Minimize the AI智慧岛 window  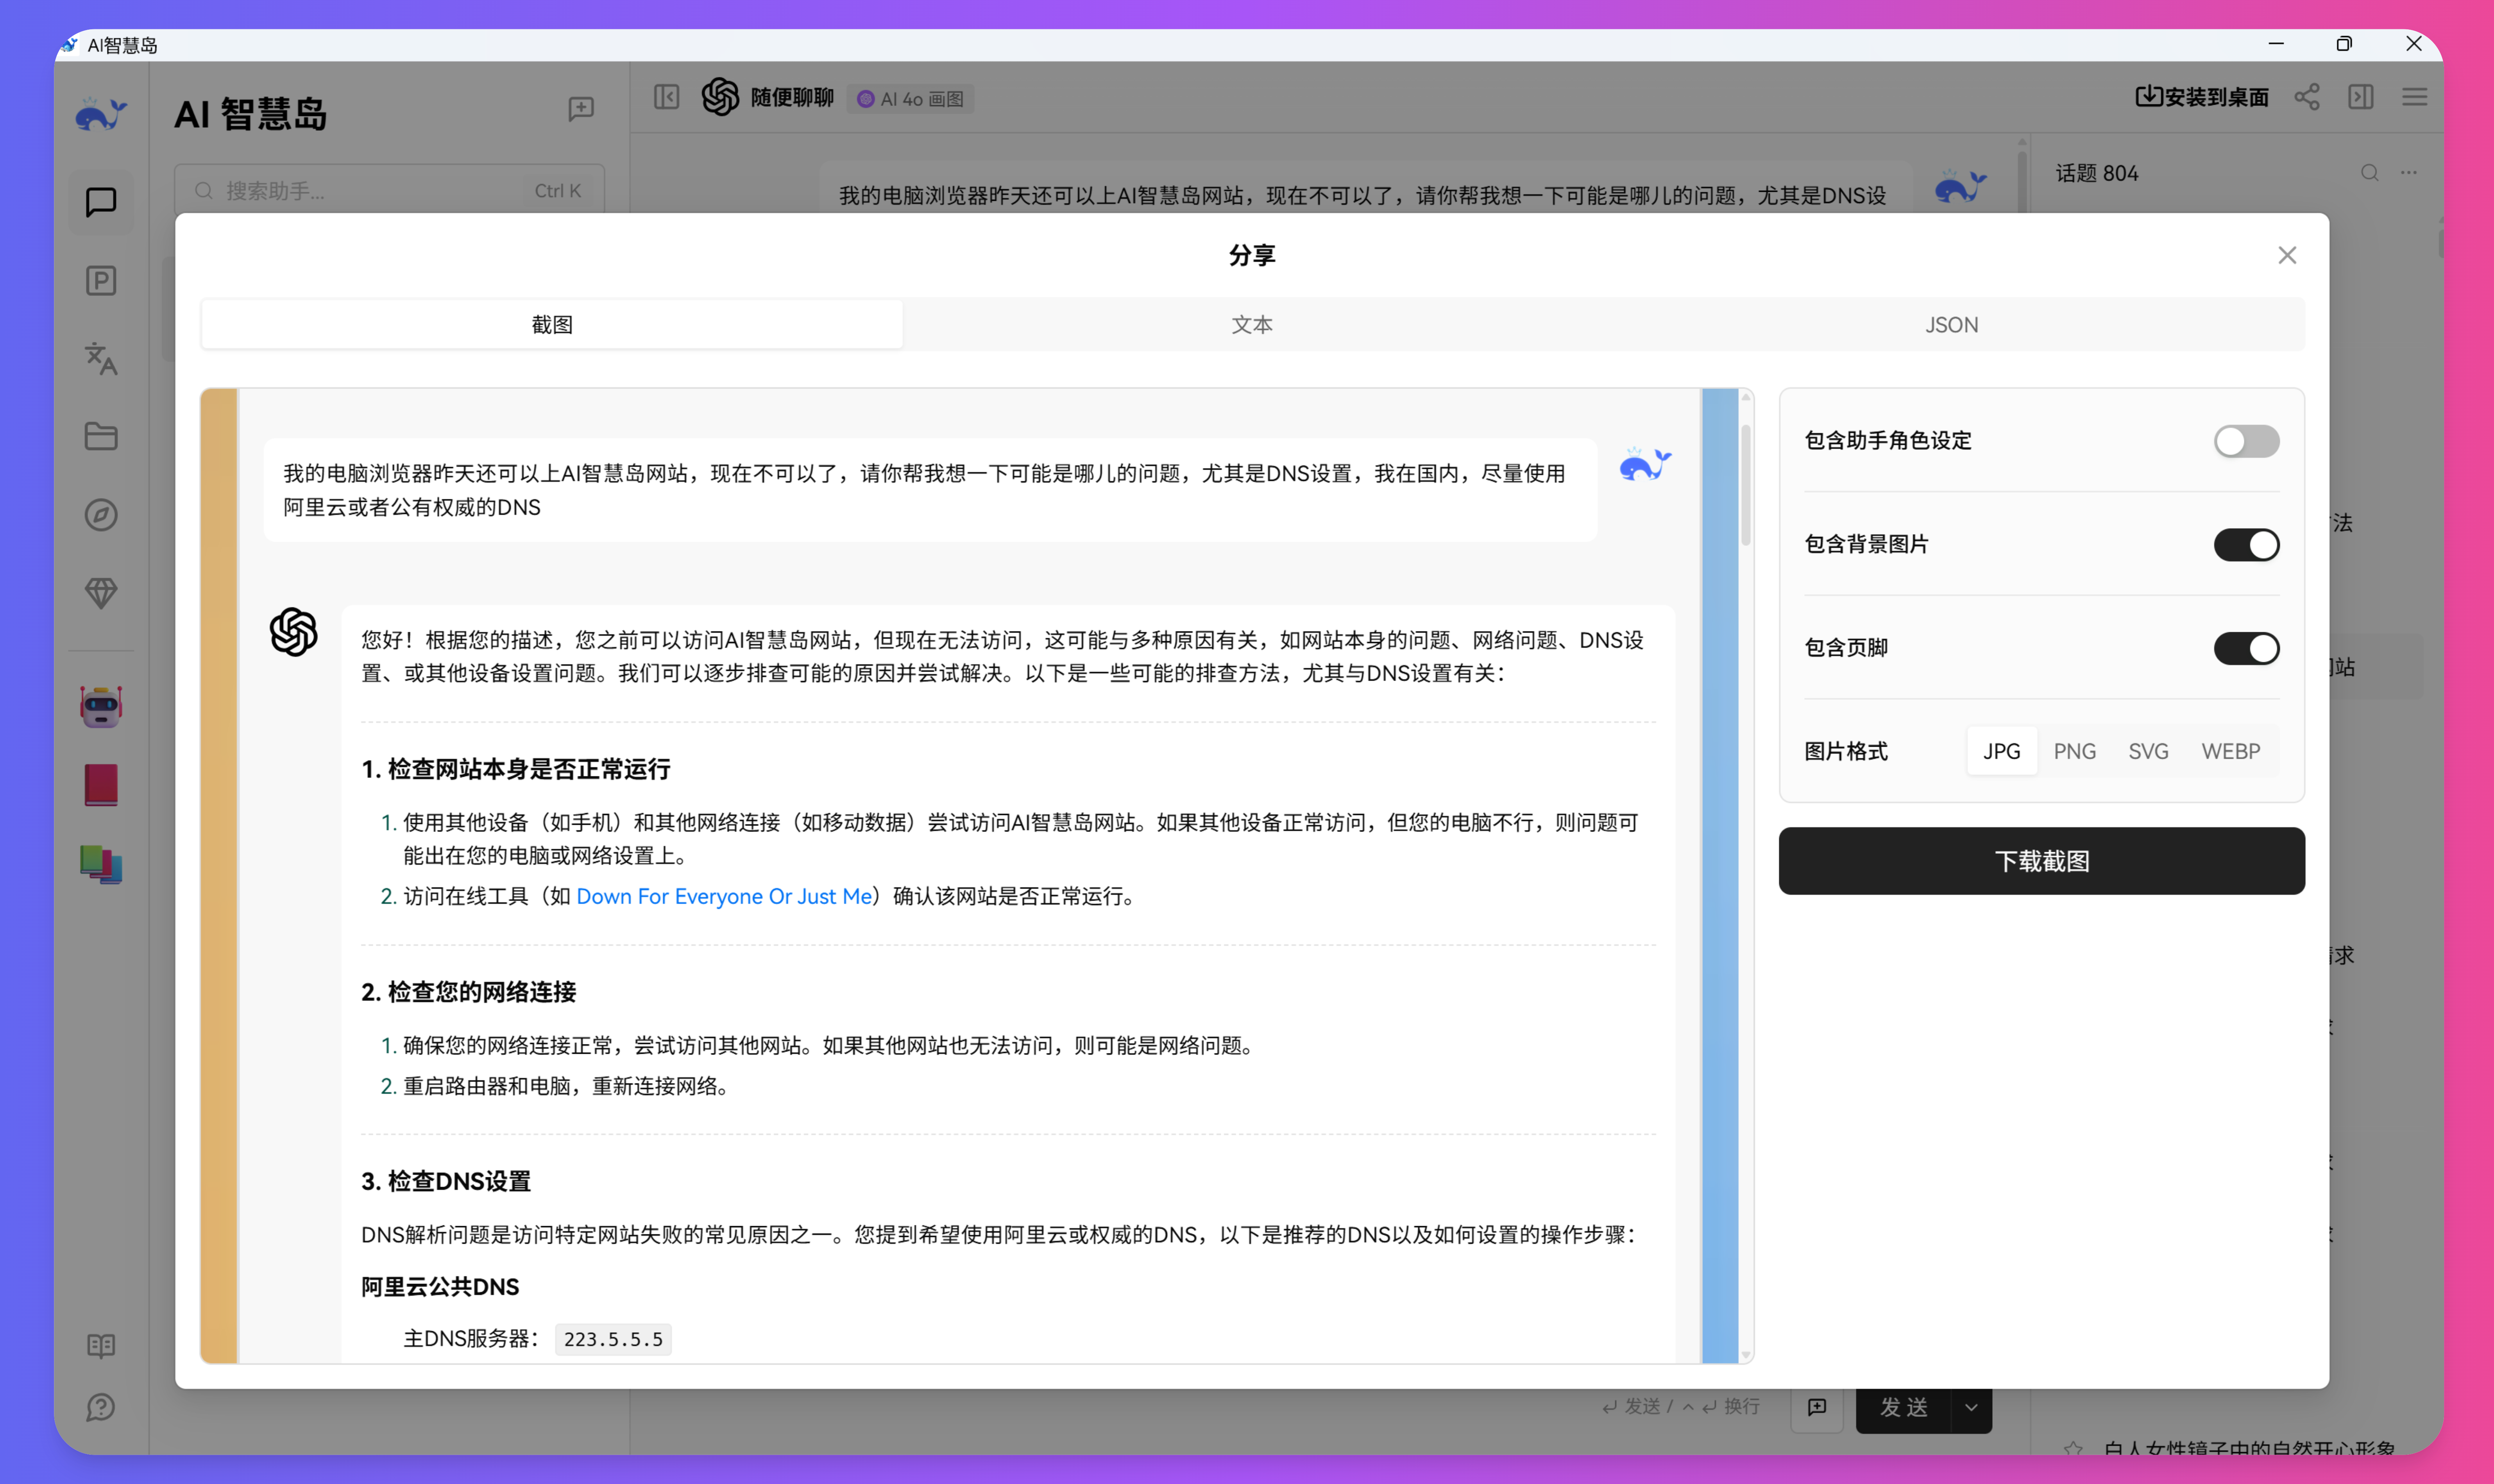[2276, 44]
